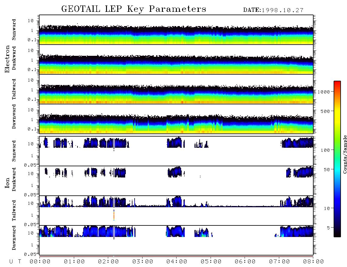The image size is (347, 267).
Task: Select the Ion "Duskward" panel label
Action: (x=14, y=180)
